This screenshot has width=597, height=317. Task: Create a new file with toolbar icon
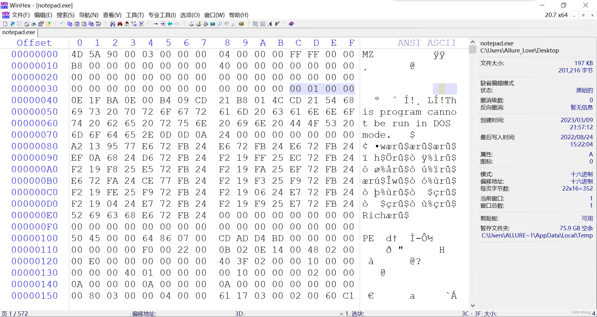(x=5, y=24)
